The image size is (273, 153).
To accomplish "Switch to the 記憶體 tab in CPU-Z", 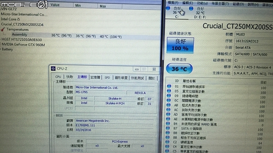I will (96, 77).
